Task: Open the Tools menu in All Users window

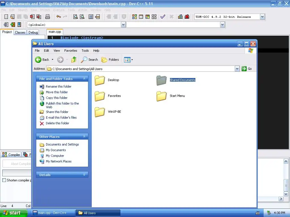Action: [x=85, y=51]
